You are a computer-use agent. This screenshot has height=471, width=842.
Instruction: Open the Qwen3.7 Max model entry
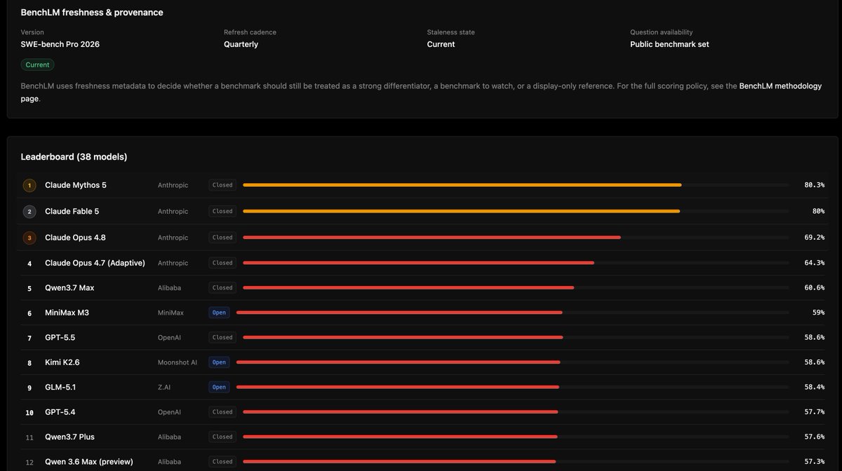pos(69,287)
